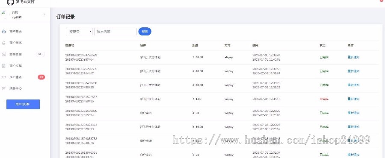The width and height of the screenshot is (385, 158).
Task: Click the 99+ badge on 交易管理
Action: [40, 54]
